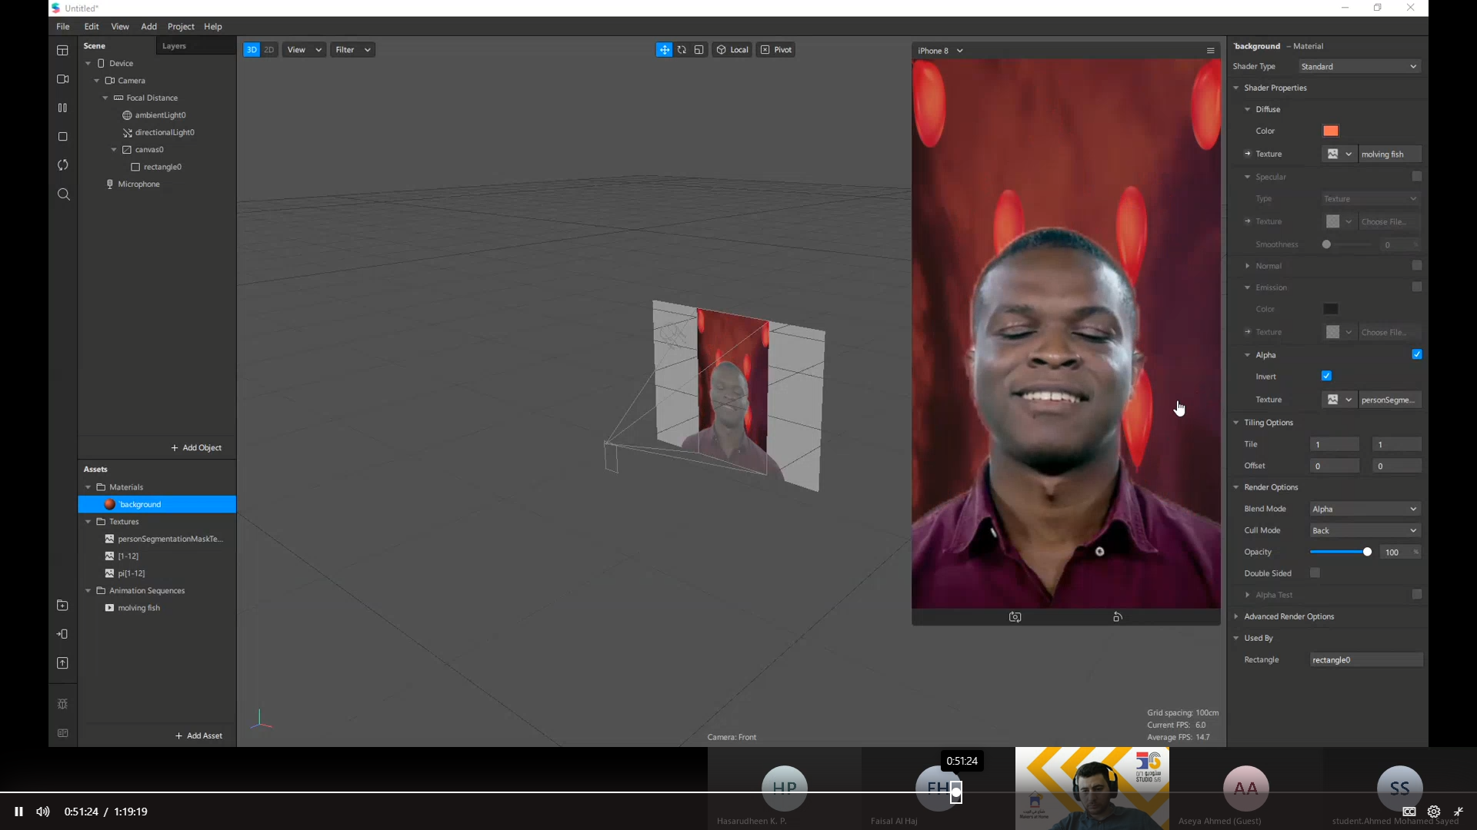Click the Emission Color swatch
Screen dimensions: 1477x830
click(x=1331, y=309)
